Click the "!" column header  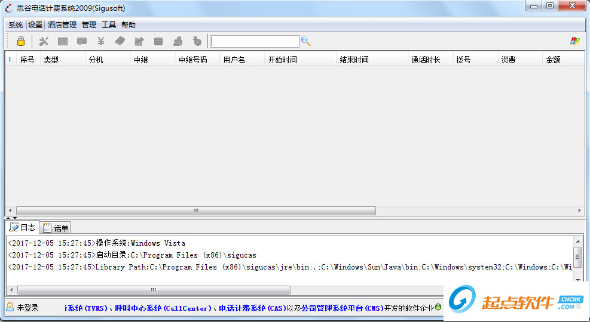pyautogui.click(x=10, y=60)
